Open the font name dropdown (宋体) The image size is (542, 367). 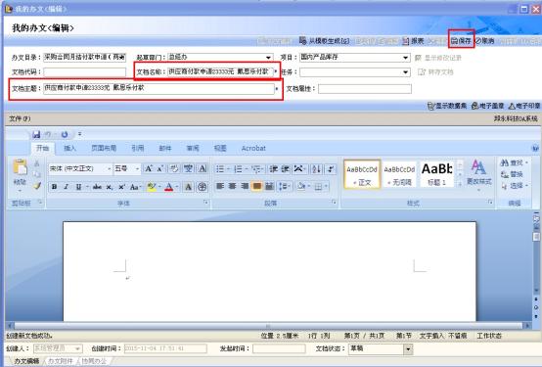pyautogui.click(x=110, y=168)
